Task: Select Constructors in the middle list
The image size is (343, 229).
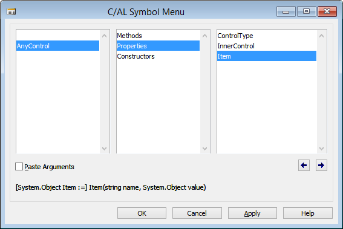Action: point(158,56)
